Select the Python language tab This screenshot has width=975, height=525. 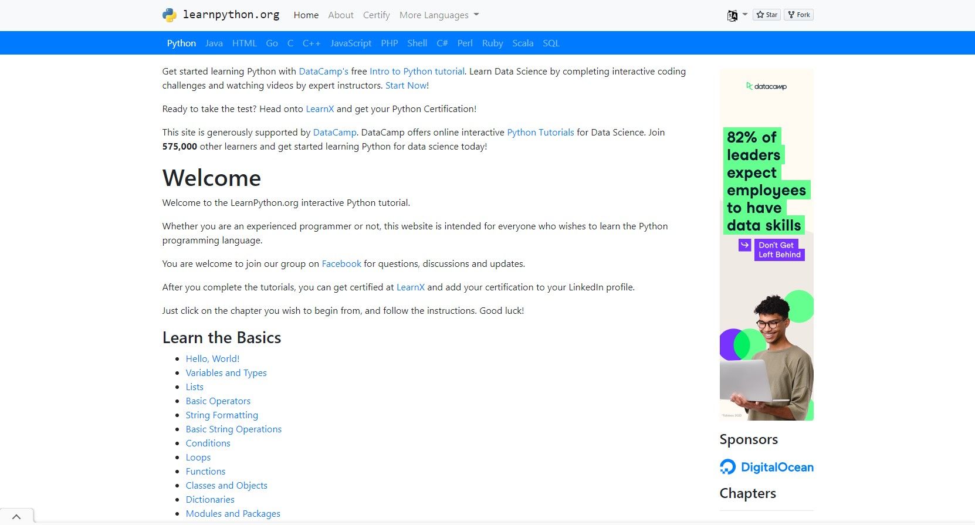(x=181, y=43)
